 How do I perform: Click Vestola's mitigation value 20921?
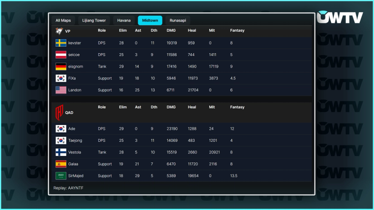[215, 152]
